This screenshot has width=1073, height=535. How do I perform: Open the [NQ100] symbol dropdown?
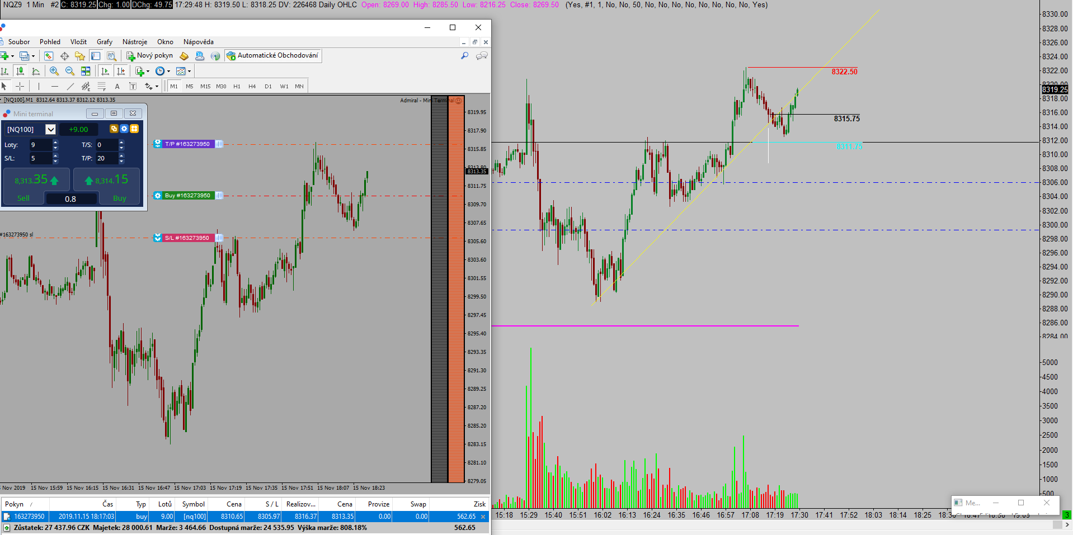50,129
